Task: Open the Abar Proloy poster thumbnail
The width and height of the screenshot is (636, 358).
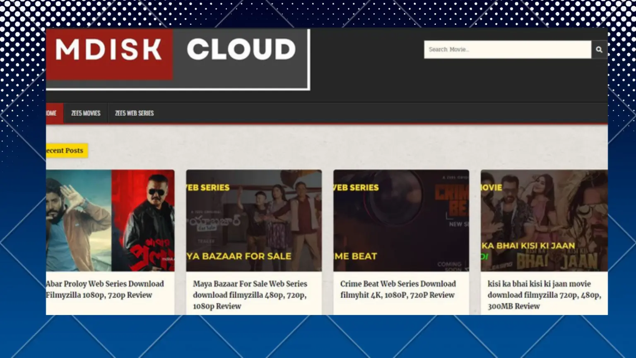Action: point(110,220)
